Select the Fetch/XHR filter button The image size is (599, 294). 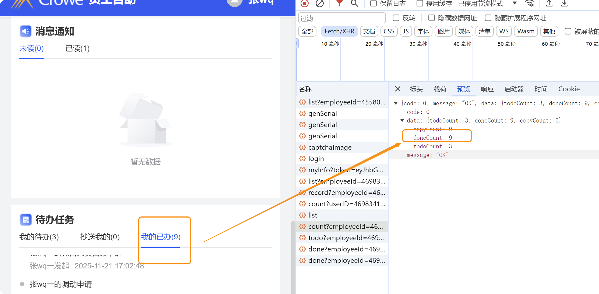coord(339,31)
